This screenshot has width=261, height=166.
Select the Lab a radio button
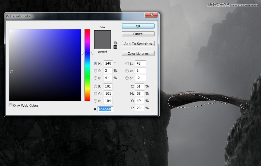pos(127,71)
